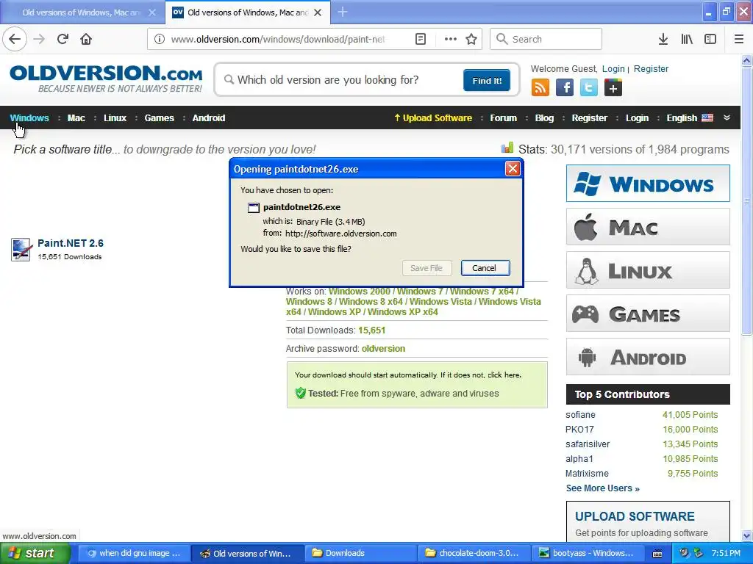Click the OLDVERSION.COM logo
Viewport: 753px width, 564px height.
pos(106,79)
